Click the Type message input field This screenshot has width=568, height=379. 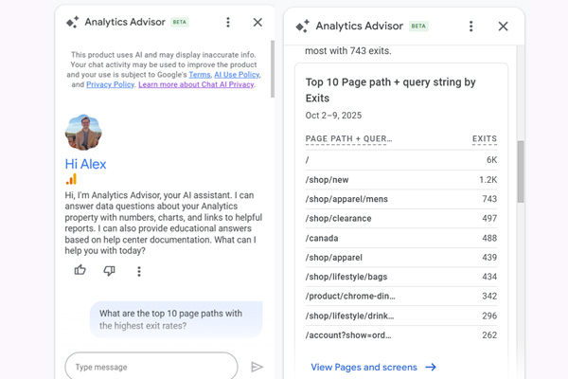pos(151,367)
